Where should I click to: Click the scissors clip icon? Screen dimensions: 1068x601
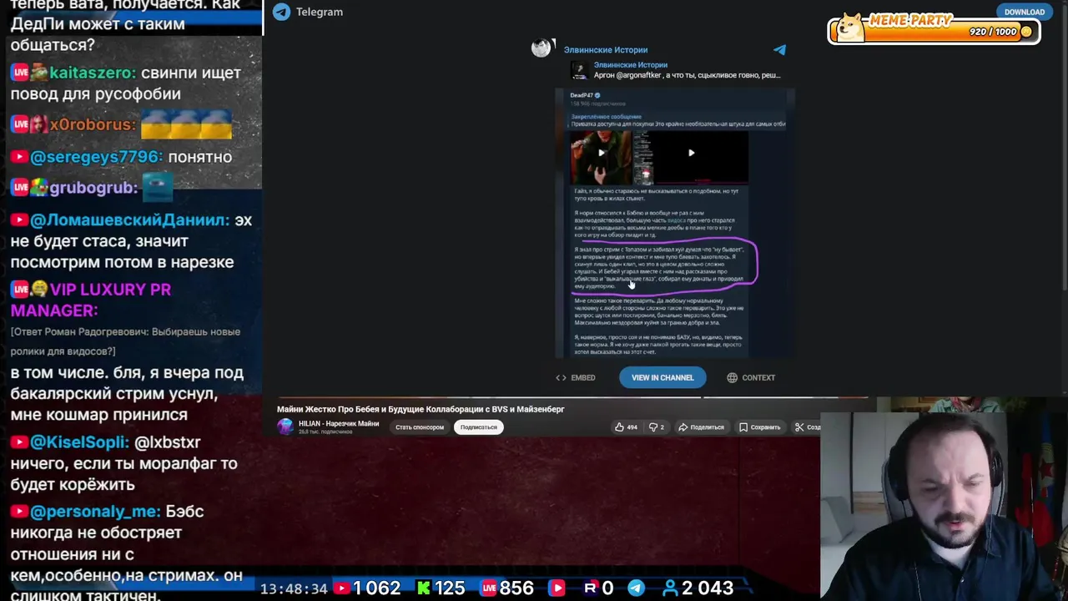799,427
